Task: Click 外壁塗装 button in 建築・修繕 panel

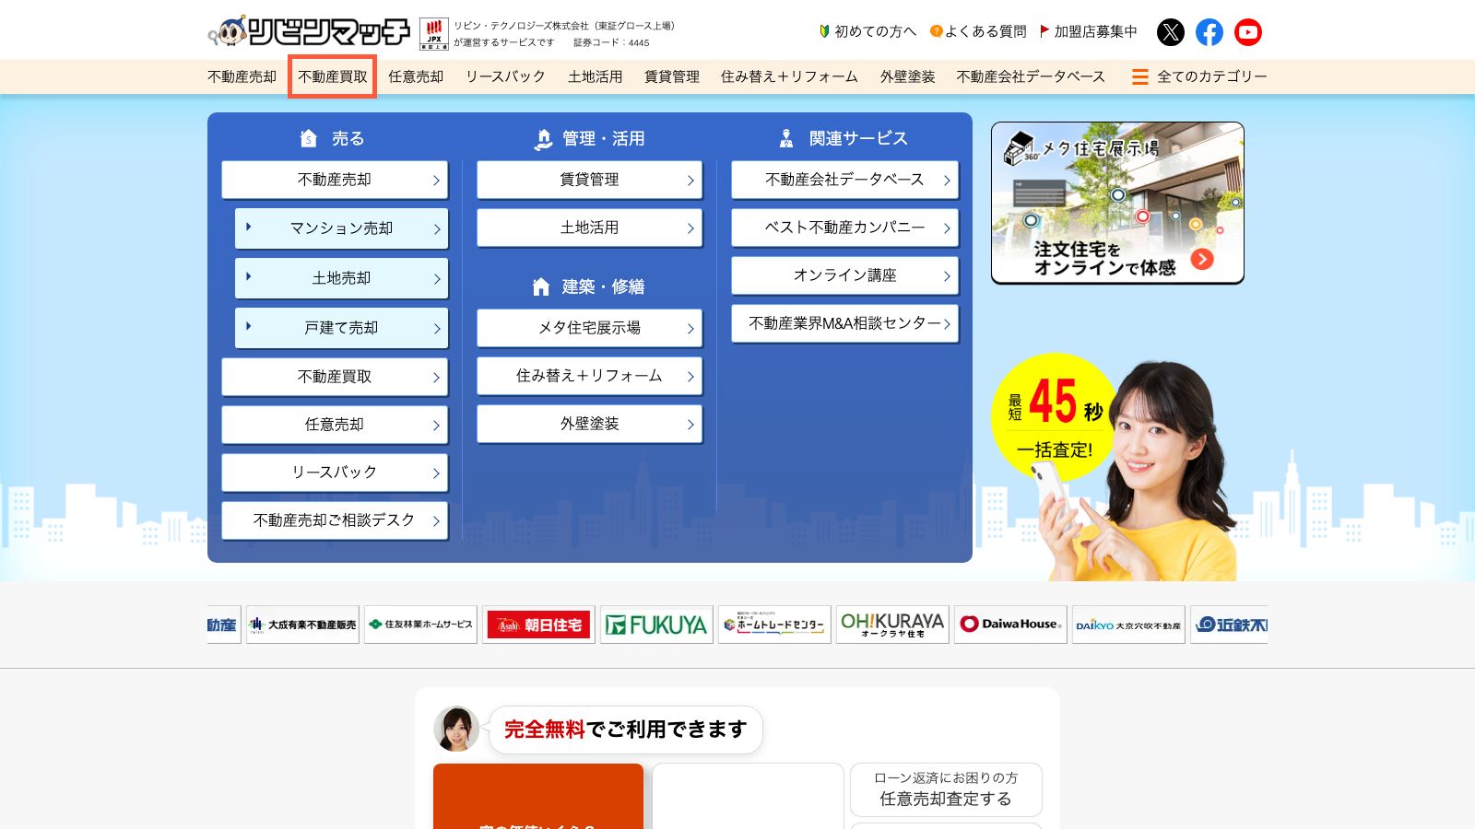Action: pos(589,424)
